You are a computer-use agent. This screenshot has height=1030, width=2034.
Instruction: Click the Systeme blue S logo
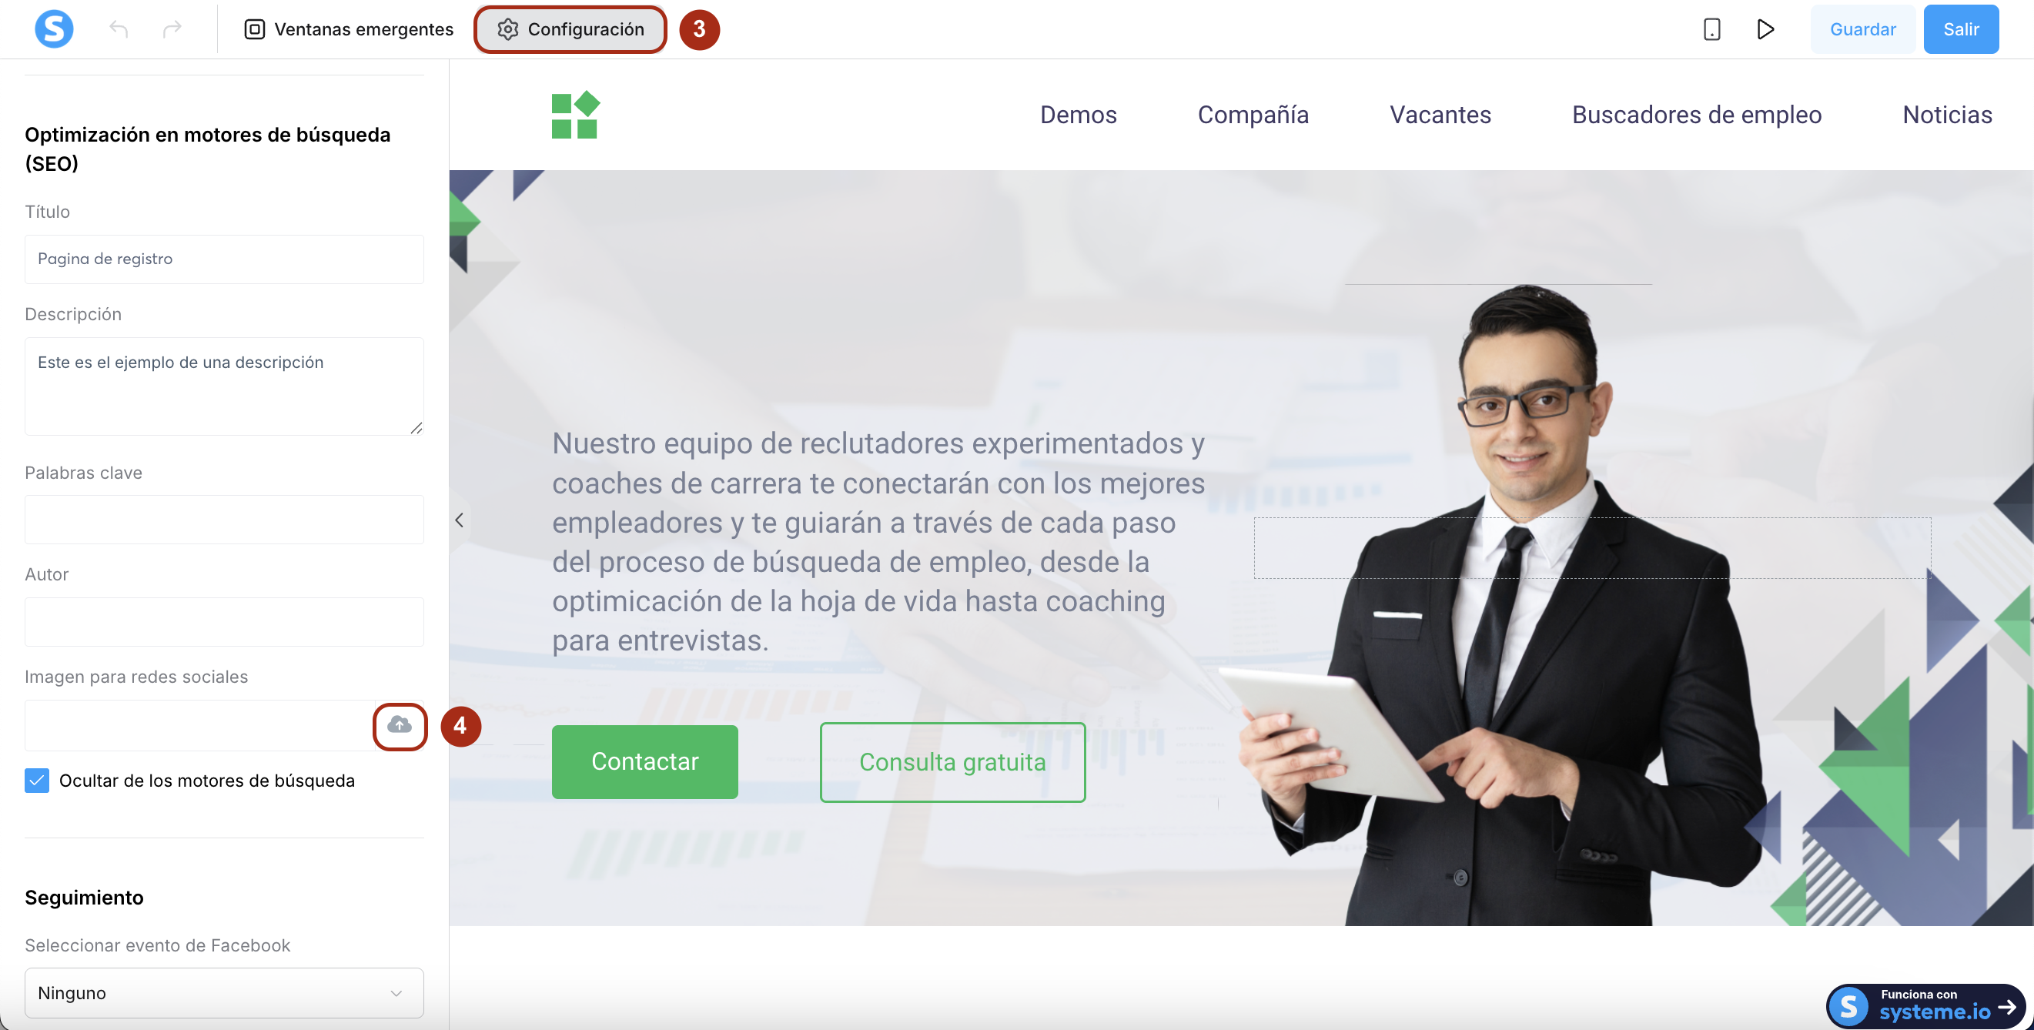54,29
